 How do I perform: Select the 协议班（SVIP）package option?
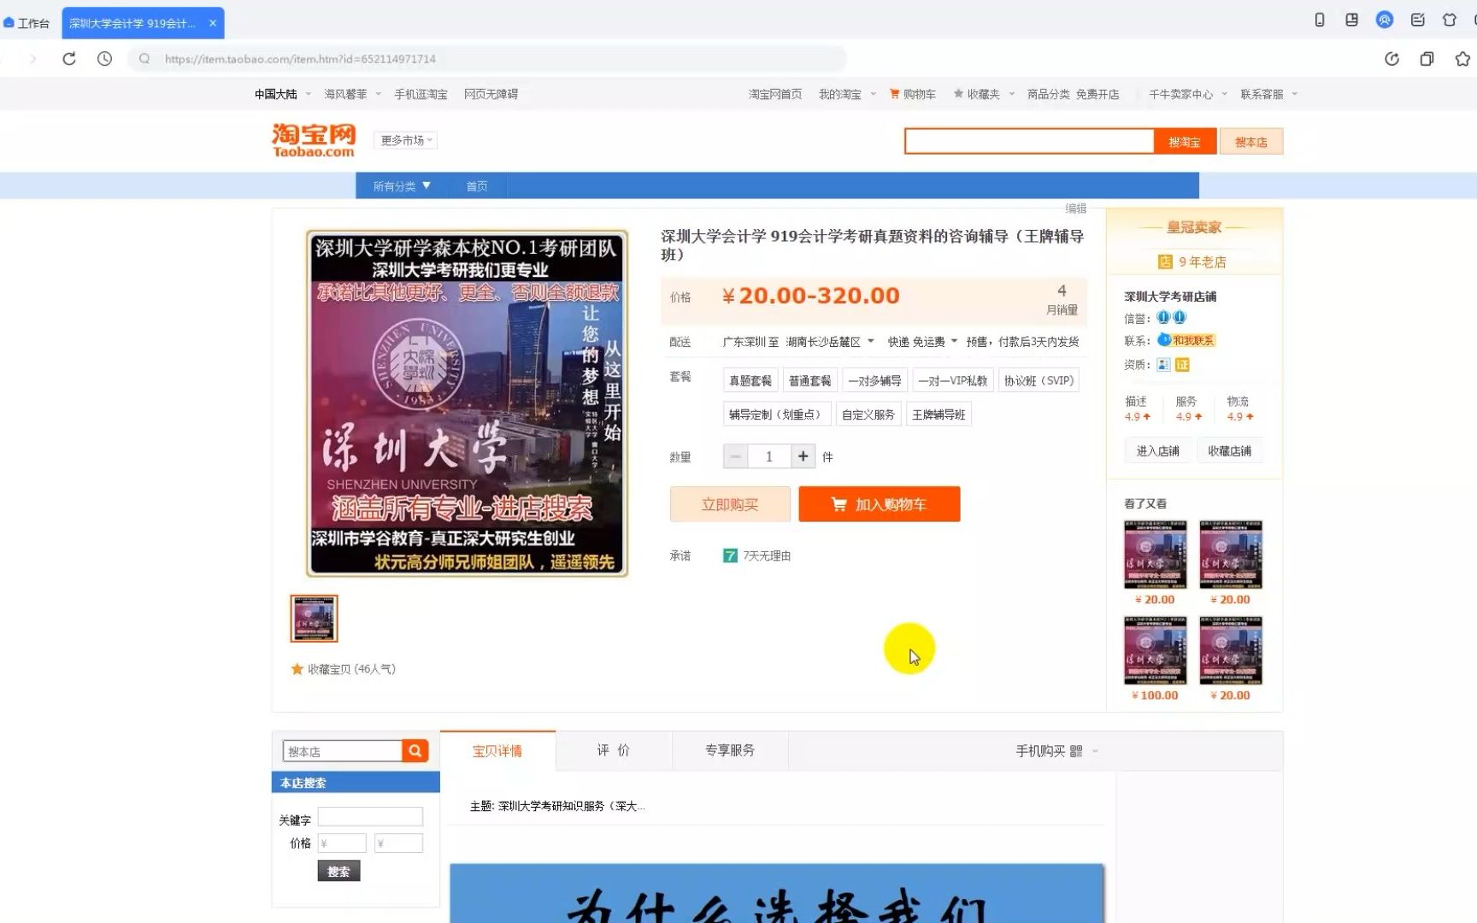pos(1039,380)
